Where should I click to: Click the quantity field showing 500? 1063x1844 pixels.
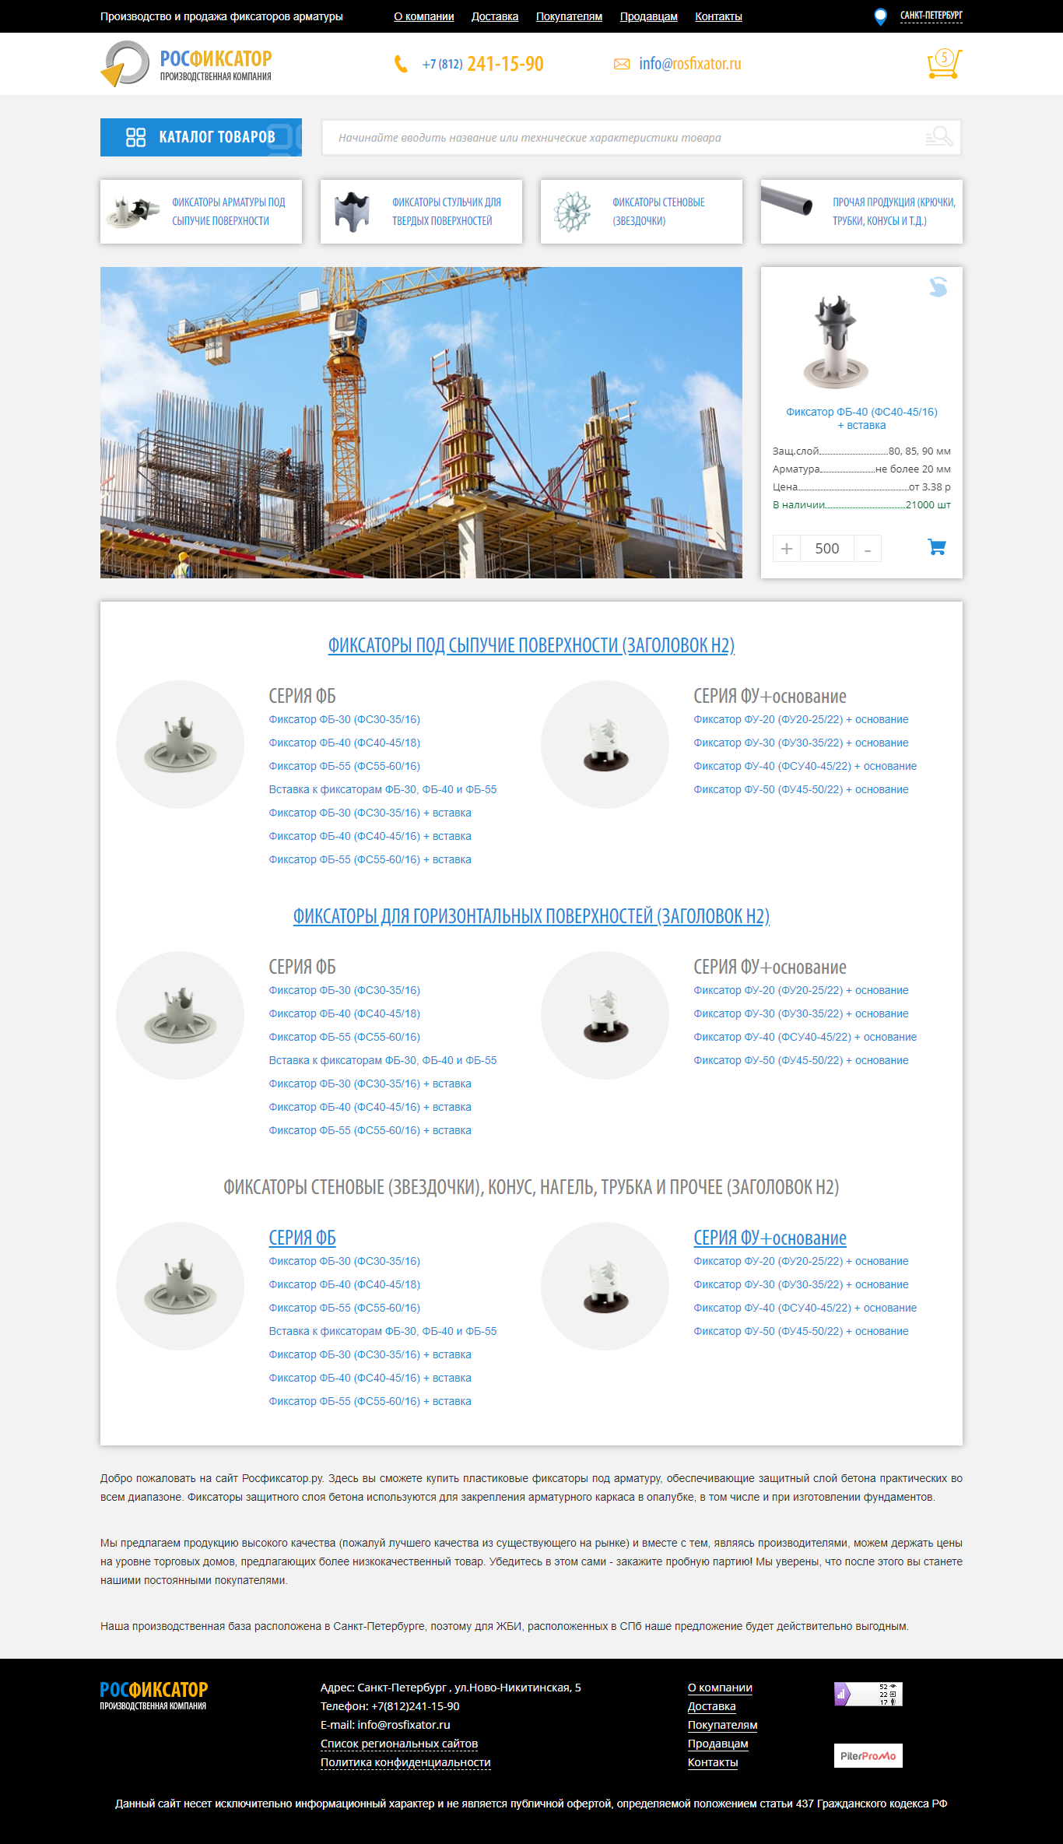[x=827, y=549]
